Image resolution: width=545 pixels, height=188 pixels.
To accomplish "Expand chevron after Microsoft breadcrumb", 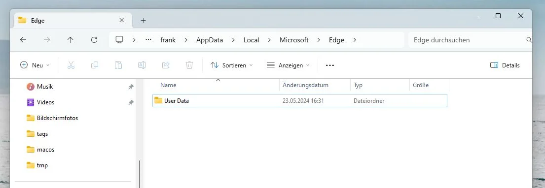I will [x=319, y=40].
